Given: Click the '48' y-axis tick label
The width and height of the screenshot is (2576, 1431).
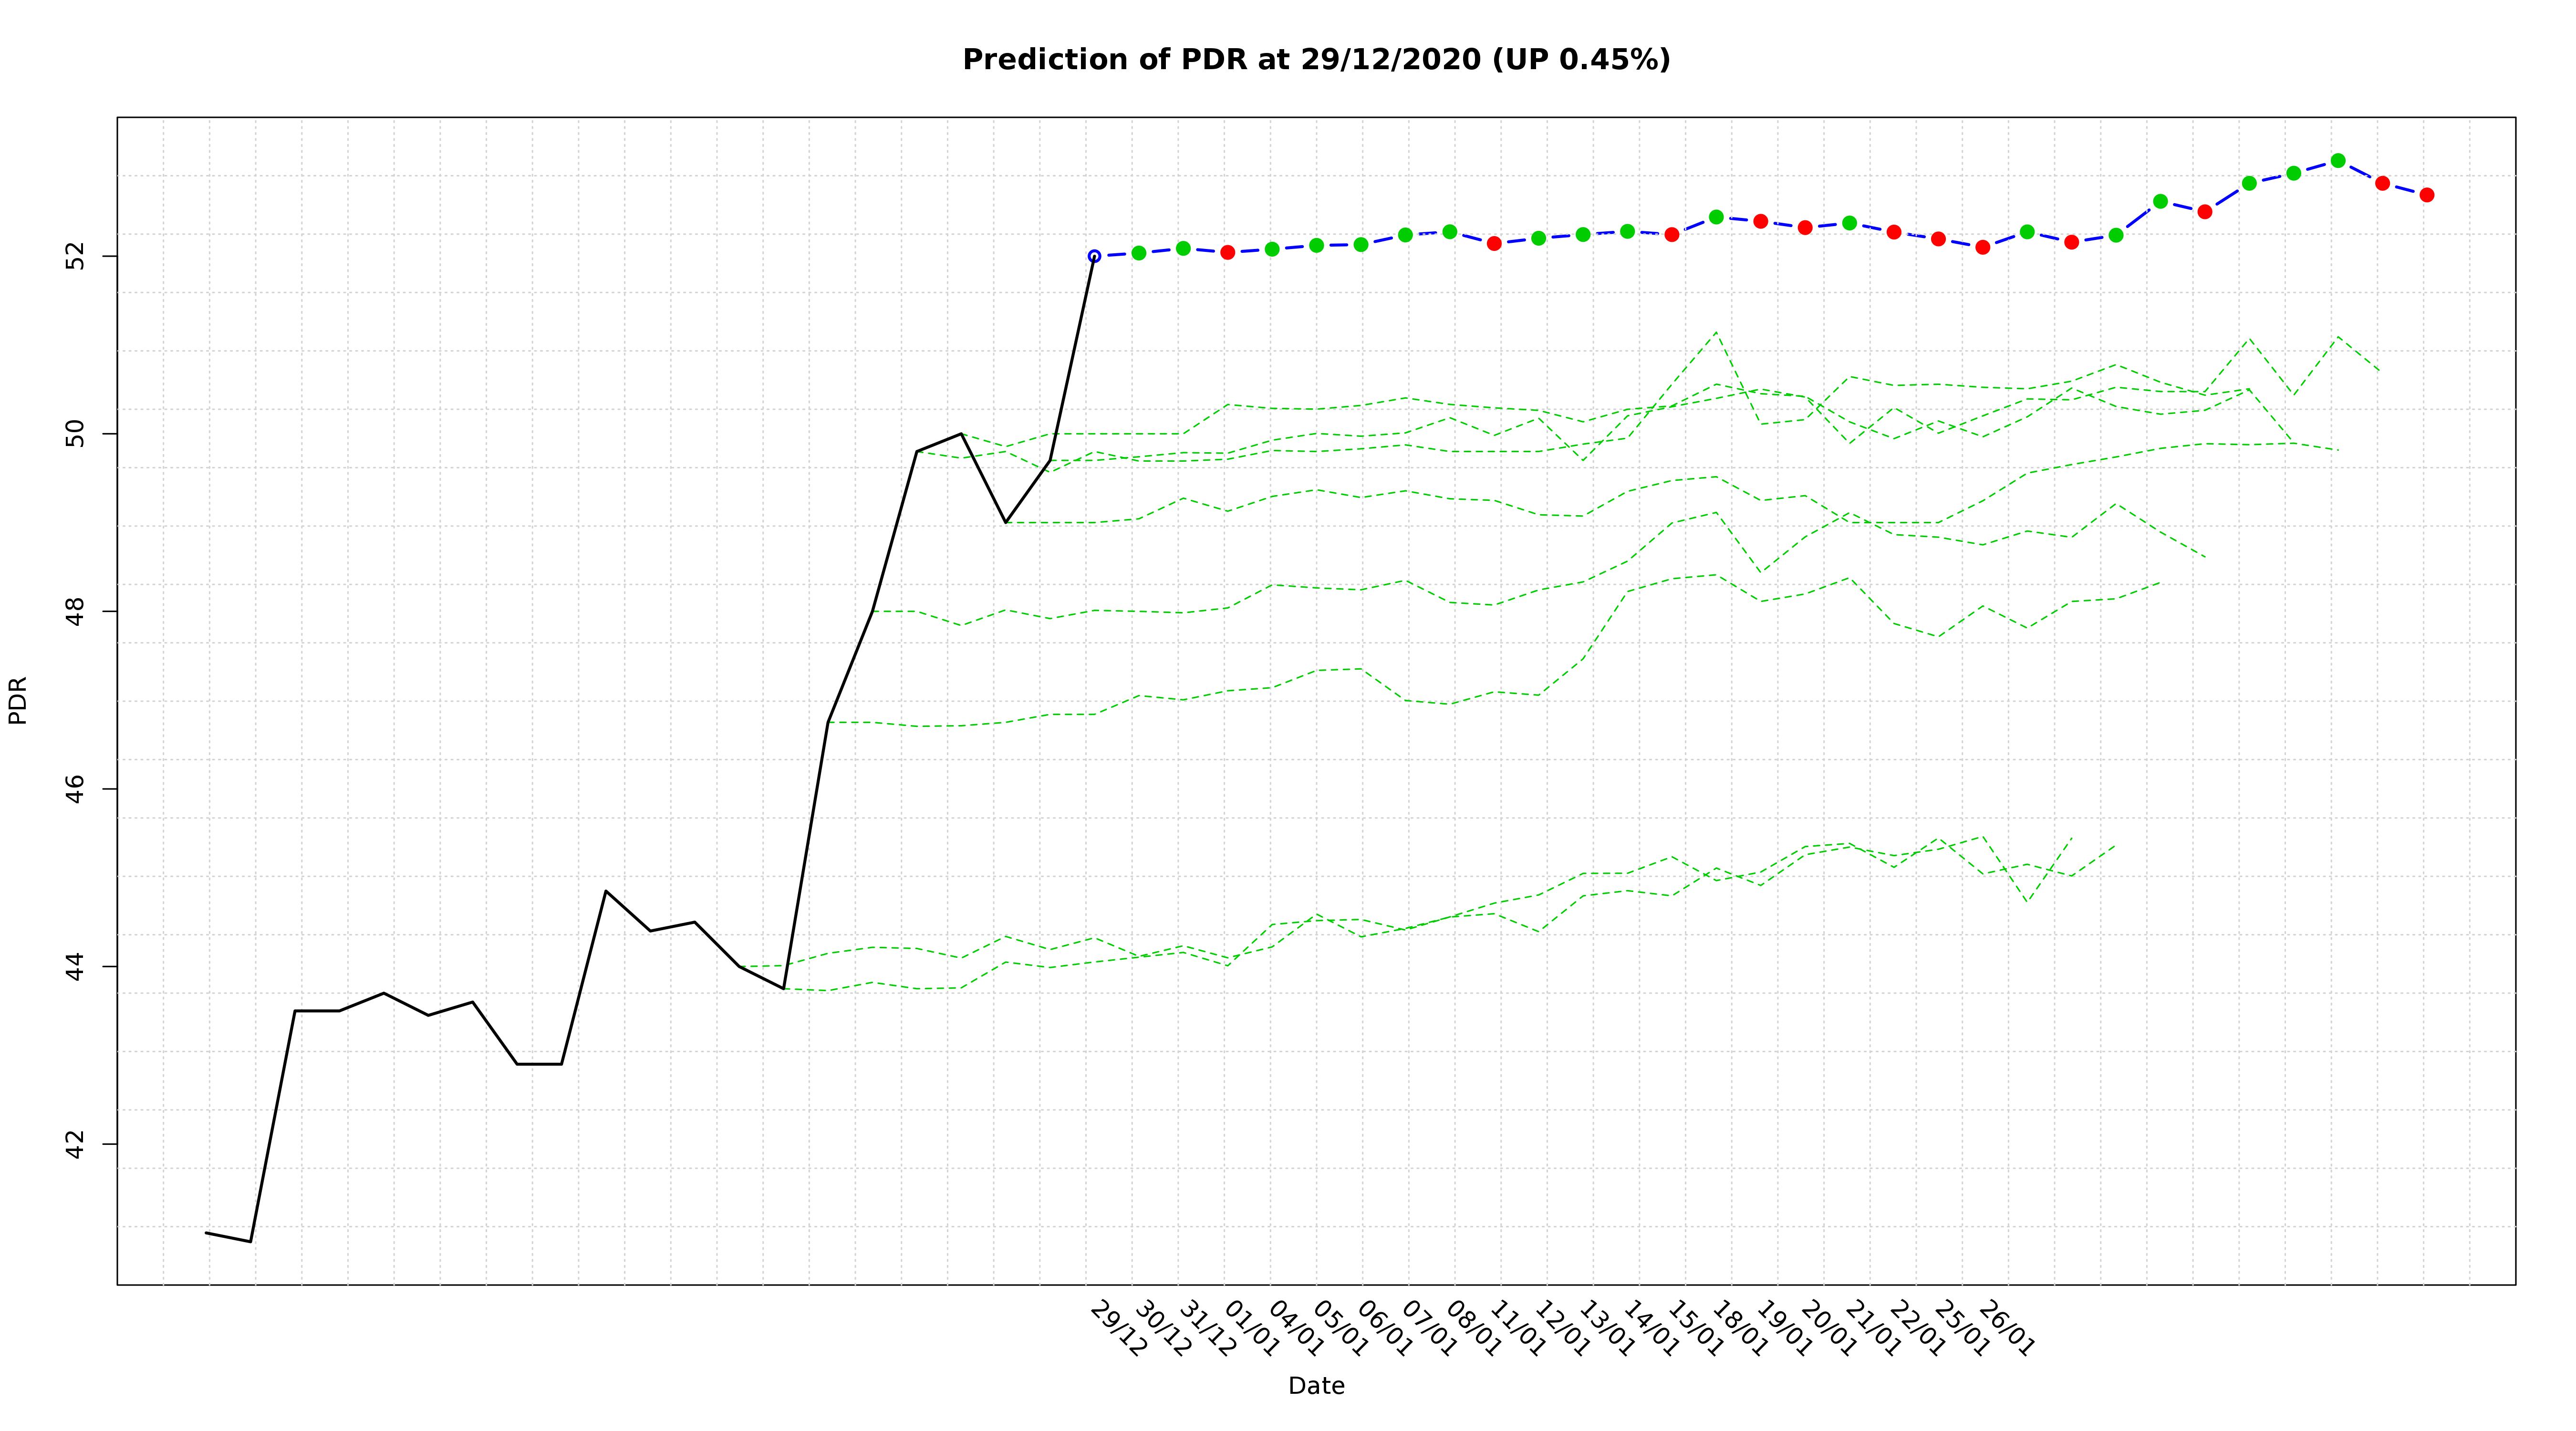Looking at the screenshot, I should [75, 611].
